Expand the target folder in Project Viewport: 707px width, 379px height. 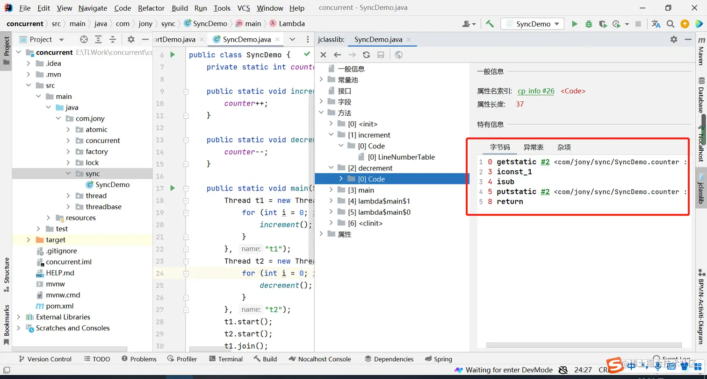(28, 240)
